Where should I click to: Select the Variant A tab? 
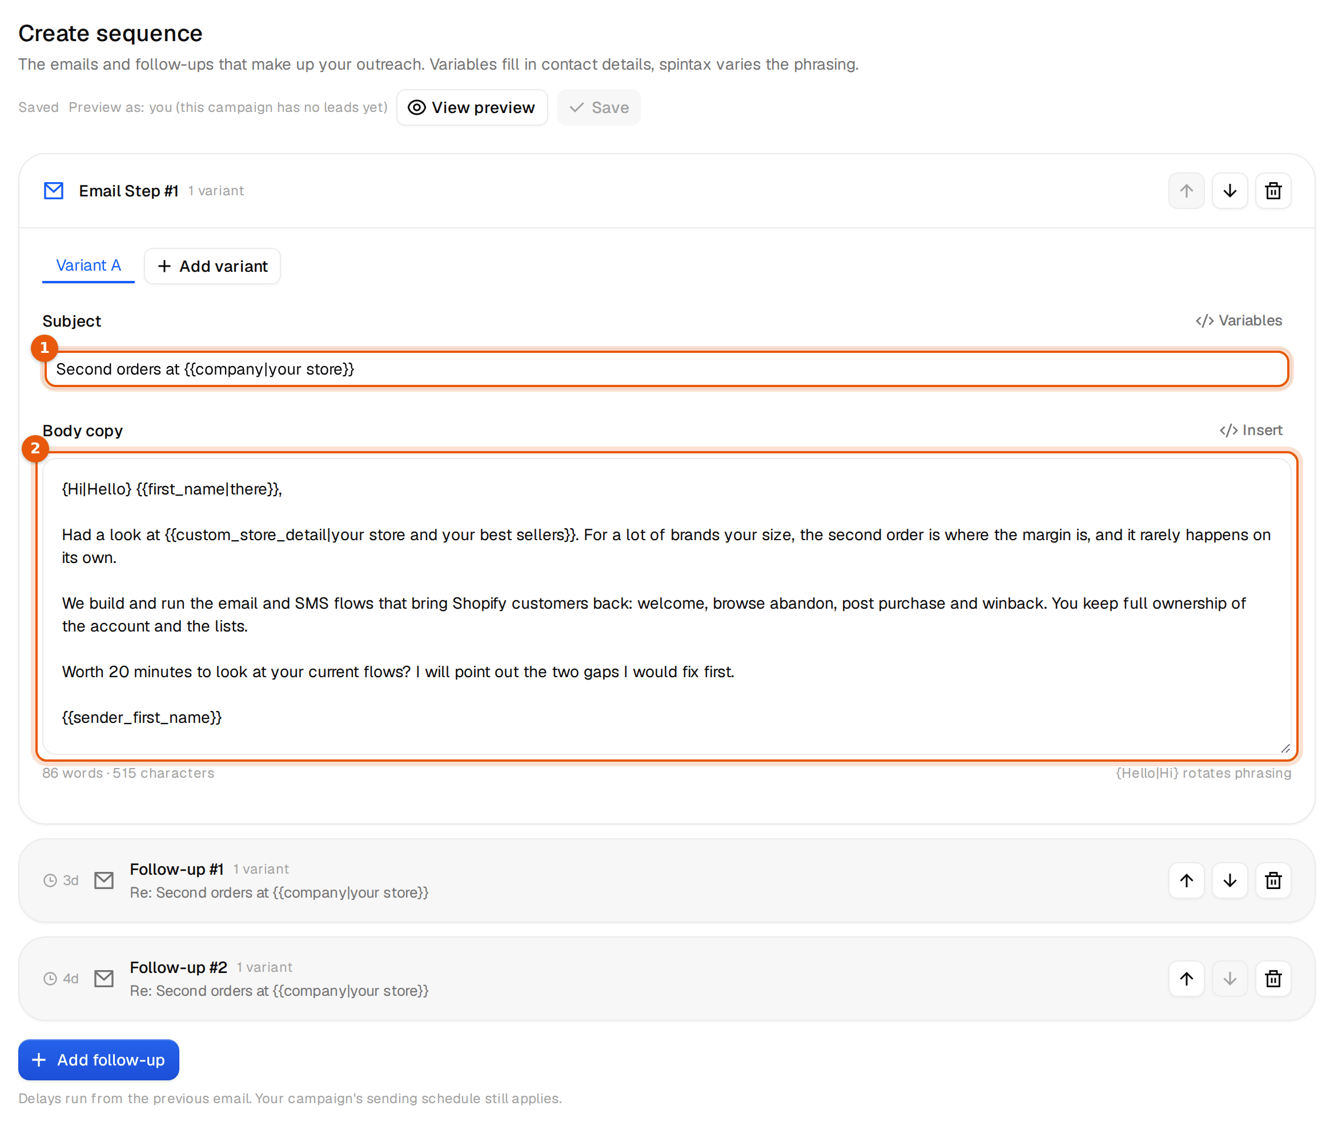(88, 266)
